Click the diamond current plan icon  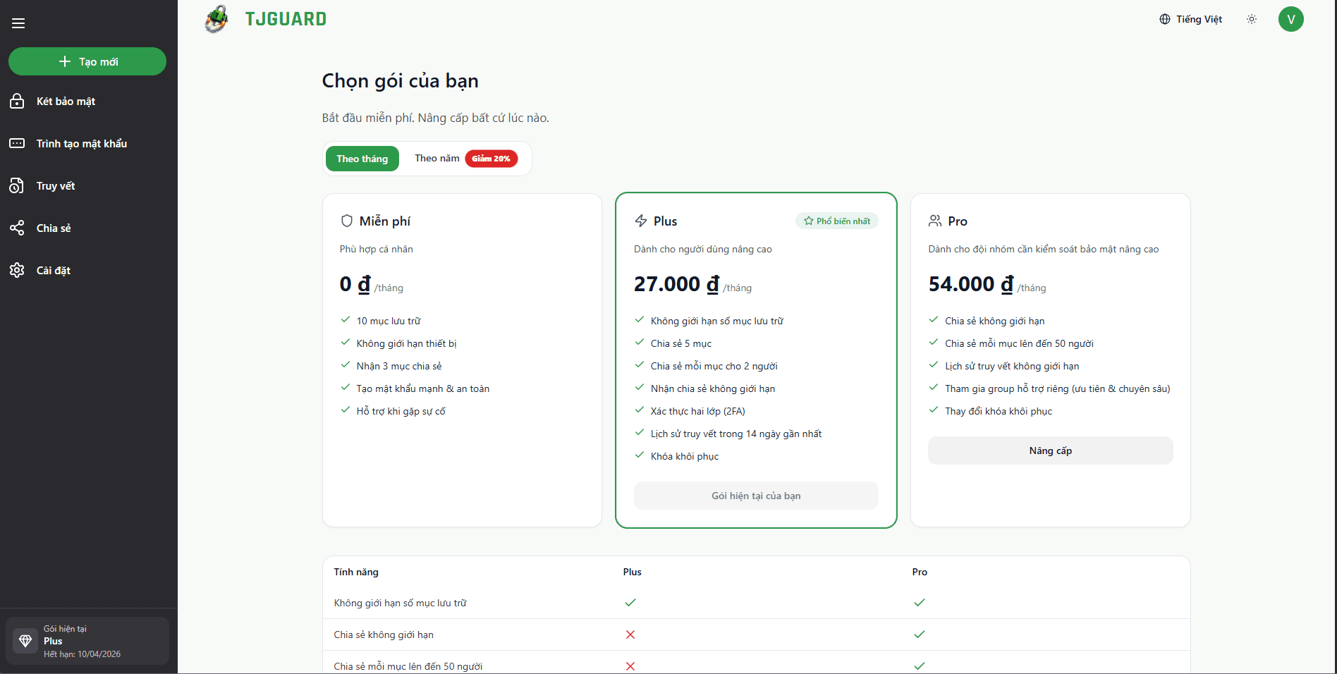point(25,641)
